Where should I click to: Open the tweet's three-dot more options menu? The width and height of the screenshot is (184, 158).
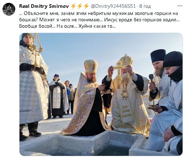(x=180, y=6)
